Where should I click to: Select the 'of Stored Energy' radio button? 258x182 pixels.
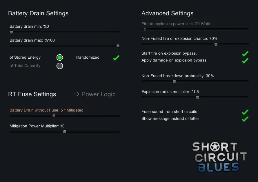[x=60, y=57]
